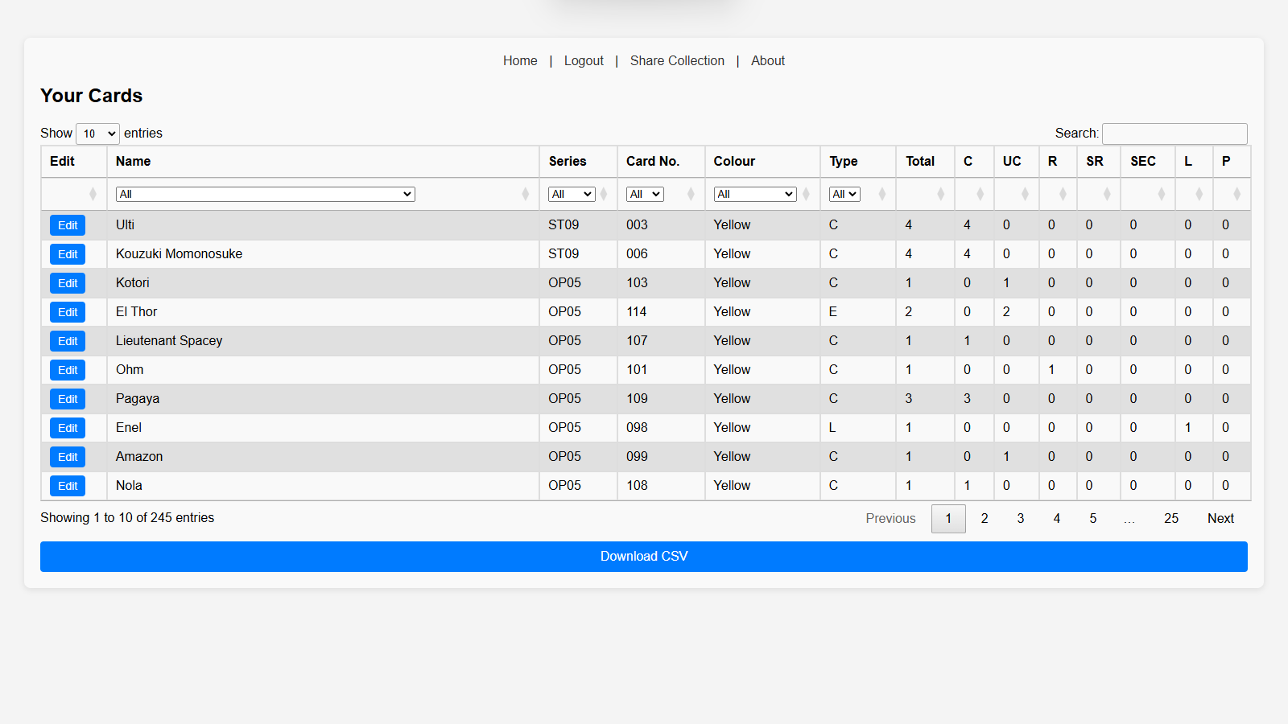
Task: Open the Type filter dropdown
Action: click(x=844, y=194)
